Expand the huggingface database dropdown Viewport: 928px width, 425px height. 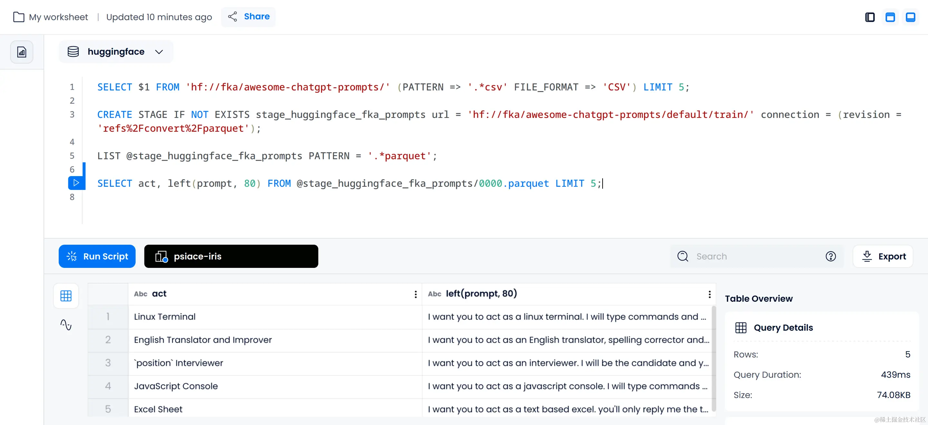click(159, 52)
